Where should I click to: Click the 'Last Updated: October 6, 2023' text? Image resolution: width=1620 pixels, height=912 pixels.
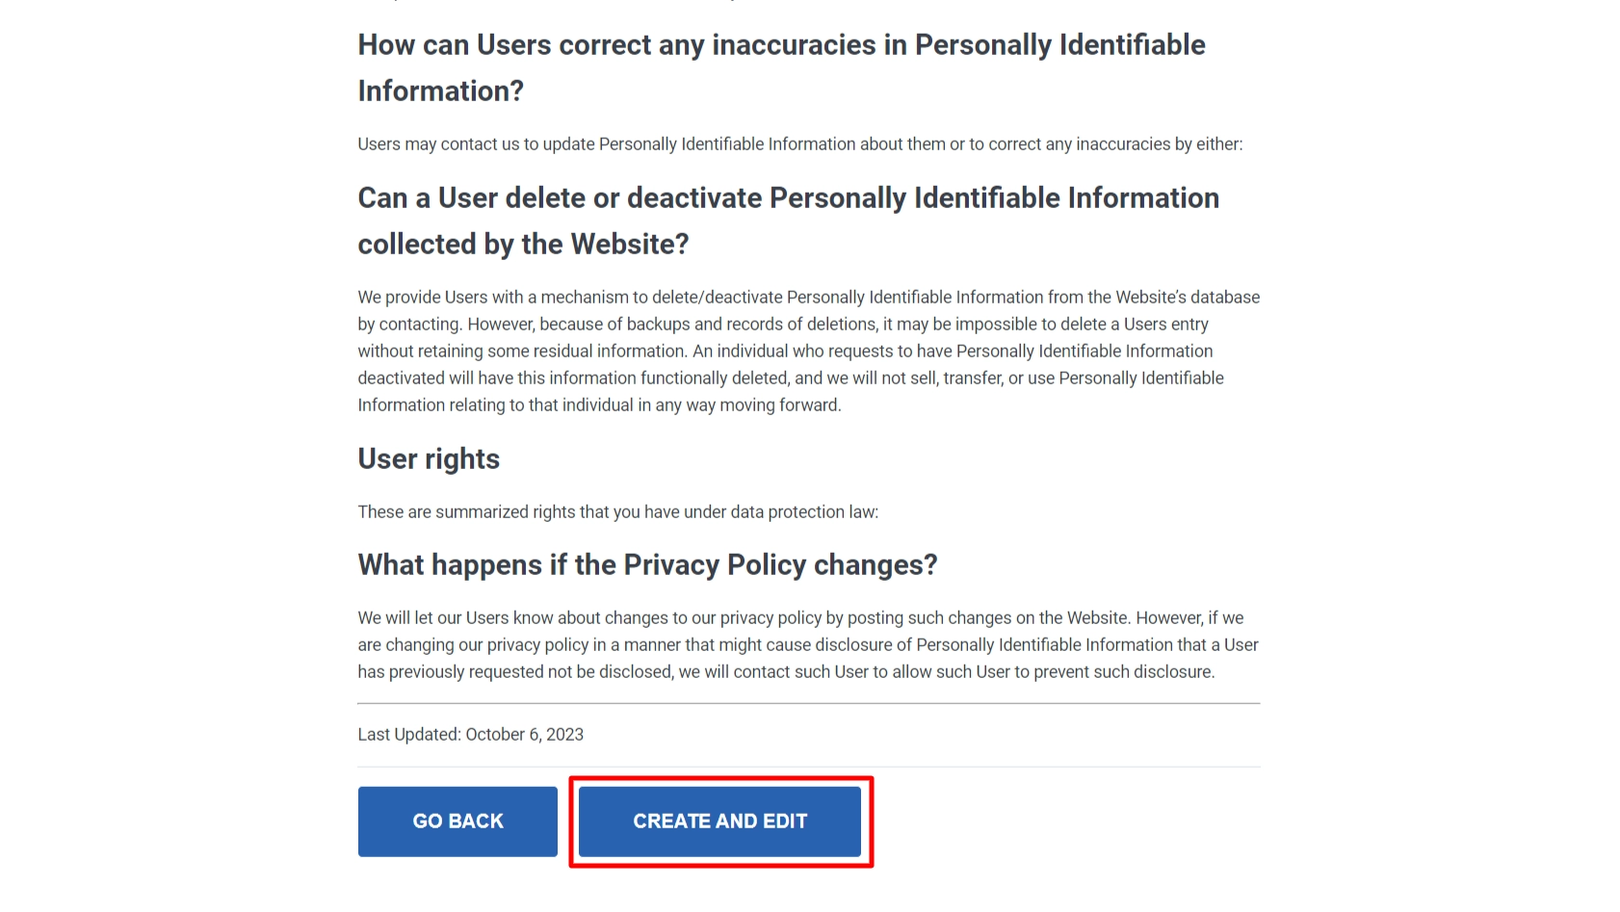[470, 735]
